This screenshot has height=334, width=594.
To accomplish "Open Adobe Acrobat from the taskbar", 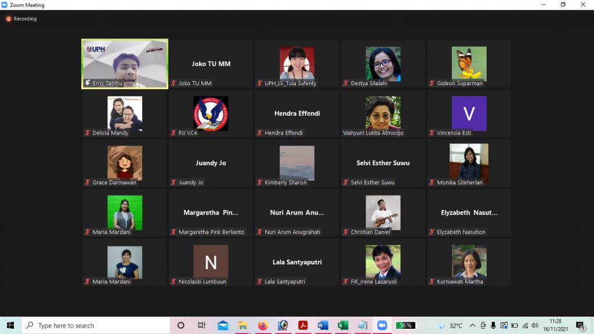I will [303, 325].
